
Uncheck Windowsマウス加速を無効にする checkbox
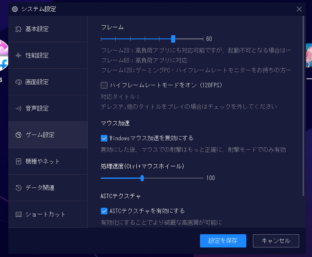point(104,138)
